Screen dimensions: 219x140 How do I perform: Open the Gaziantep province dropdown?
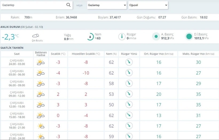(x=107, y=5)
